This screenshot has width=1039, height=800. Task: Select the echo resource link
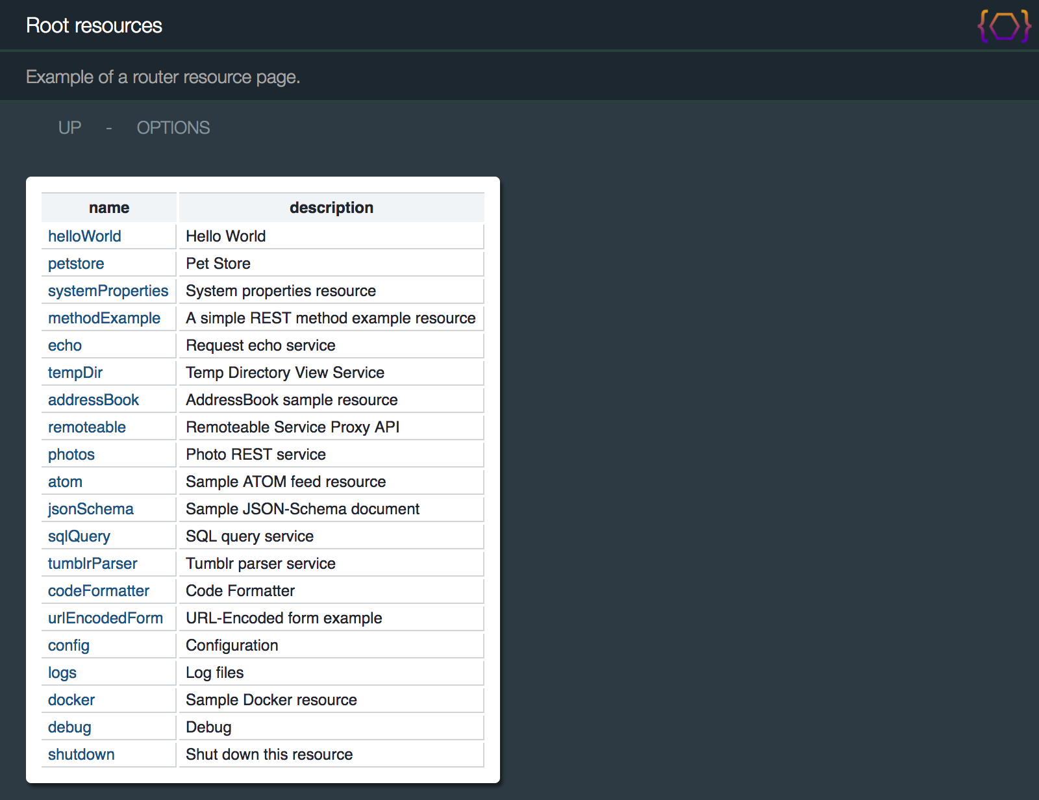[65, 345]
